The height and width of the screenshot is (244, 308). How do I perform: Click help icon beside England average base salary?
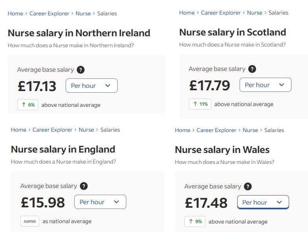[x=84, y=186]
